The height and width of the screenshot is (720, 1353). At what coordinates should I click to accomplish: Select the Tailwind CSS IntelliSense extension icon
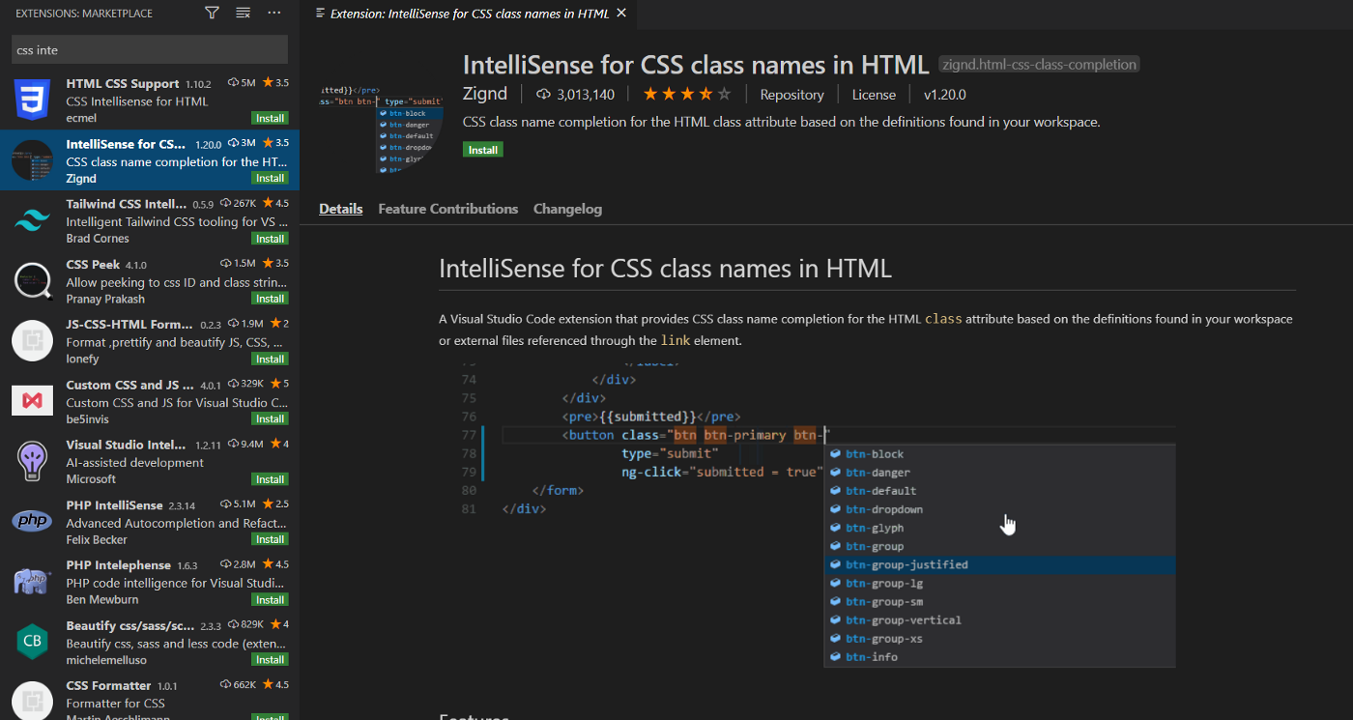click(32, 221)
